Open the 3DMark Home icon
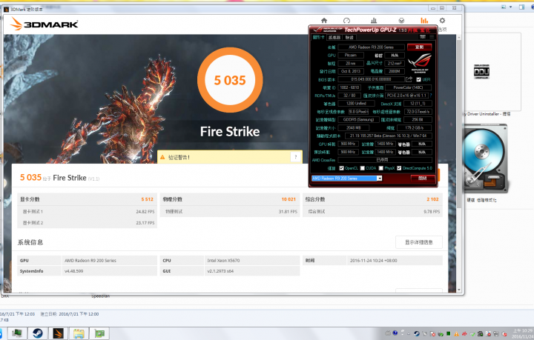Image resolution: width=534 pixels, height=340 pixels. (x=324, y=21)
